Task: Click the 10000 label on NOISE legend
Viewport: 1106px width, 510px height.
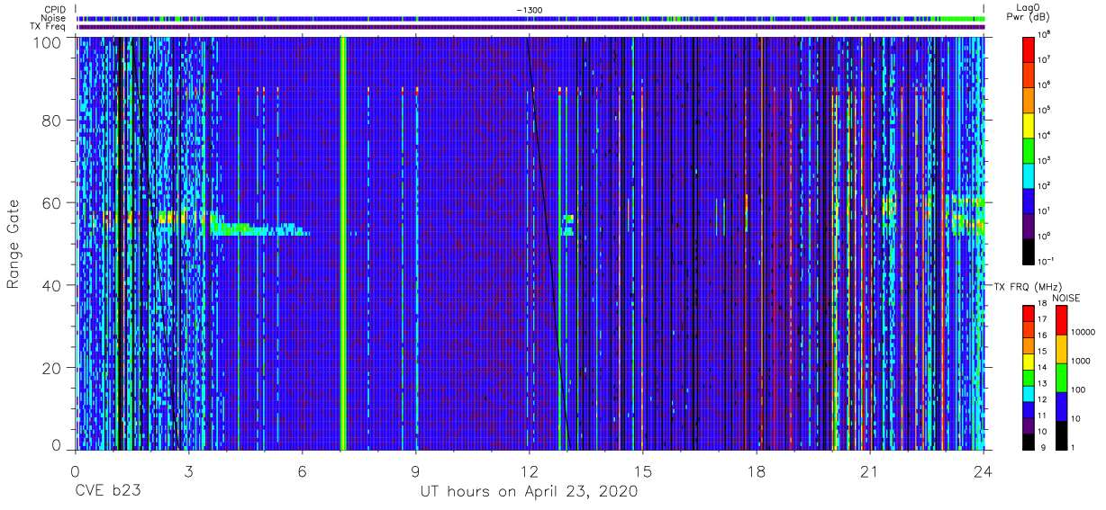Action: (1083, 333)
